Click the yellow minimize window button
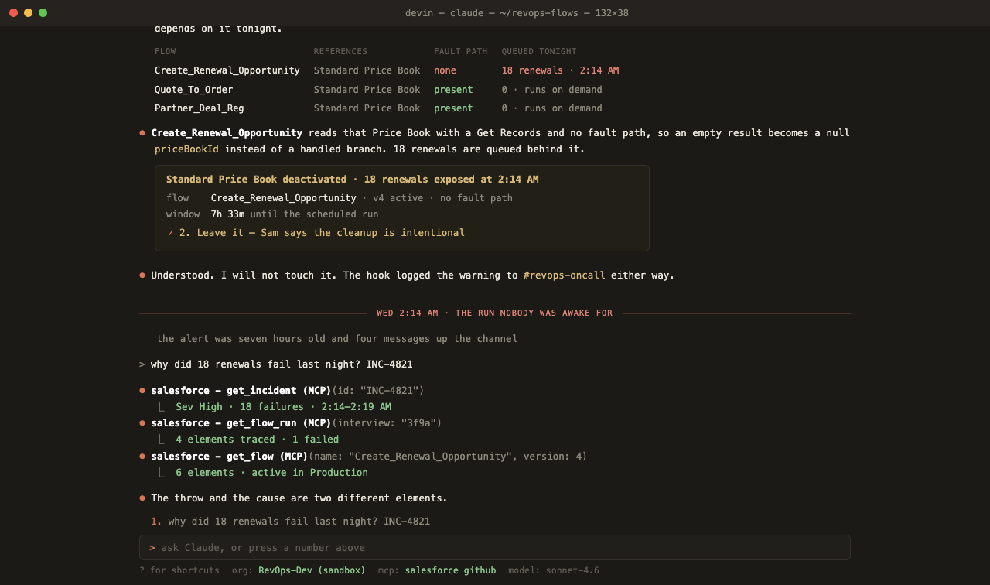 click(28, 12)
